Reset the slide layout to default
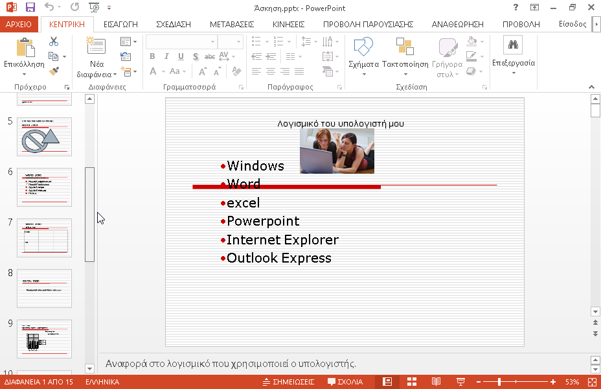The width and height of the screenshot is (601, 389). pyautogui.click(x=126, y=57)
